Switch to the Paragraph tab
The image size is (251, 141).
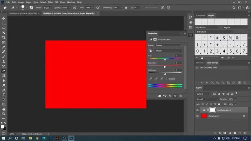(x=200, y=15)
